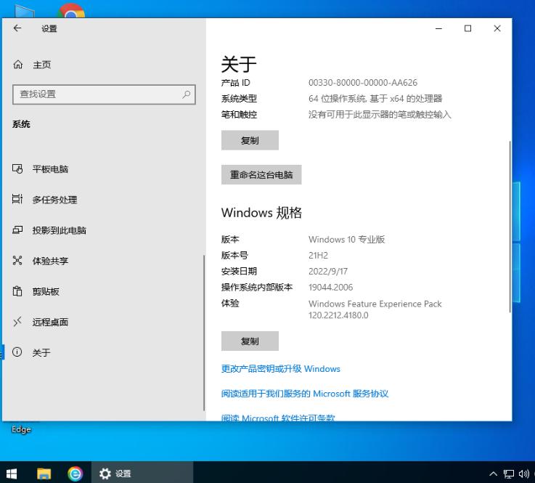Select 投影到此电脑 in sidebar
The image size is (535, 483).
tap(59, 230)
